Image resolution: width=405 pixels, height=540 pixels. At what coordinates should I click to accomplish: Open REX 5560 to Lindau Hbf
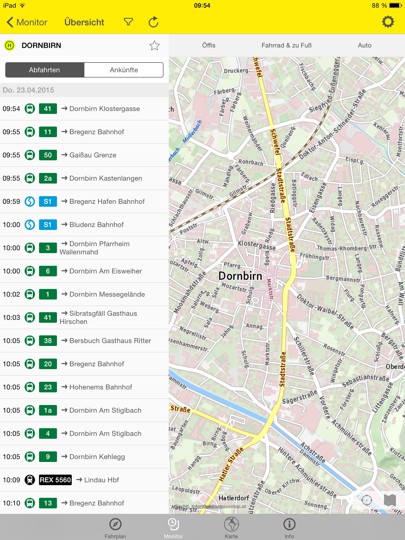point(84,480)
